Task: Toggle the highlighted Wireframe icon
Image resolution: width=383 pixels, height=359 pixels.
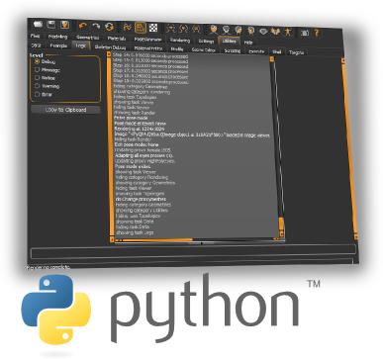Action: pyautogui.click(x=141, y=28)
